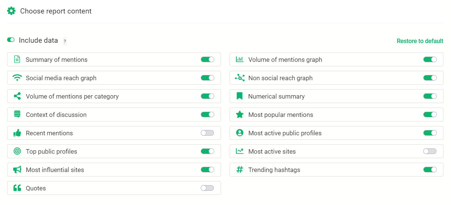
Task: Disable the Non social reach graph toggle
Action: pos(430,78)
